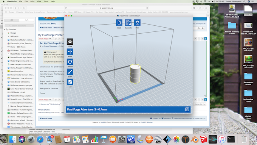Viewport: 257px width, 145px height.
Task: Switch to Reading List tab in Safari sidebar
Action: pyautogui.click(x=26, y=20)
